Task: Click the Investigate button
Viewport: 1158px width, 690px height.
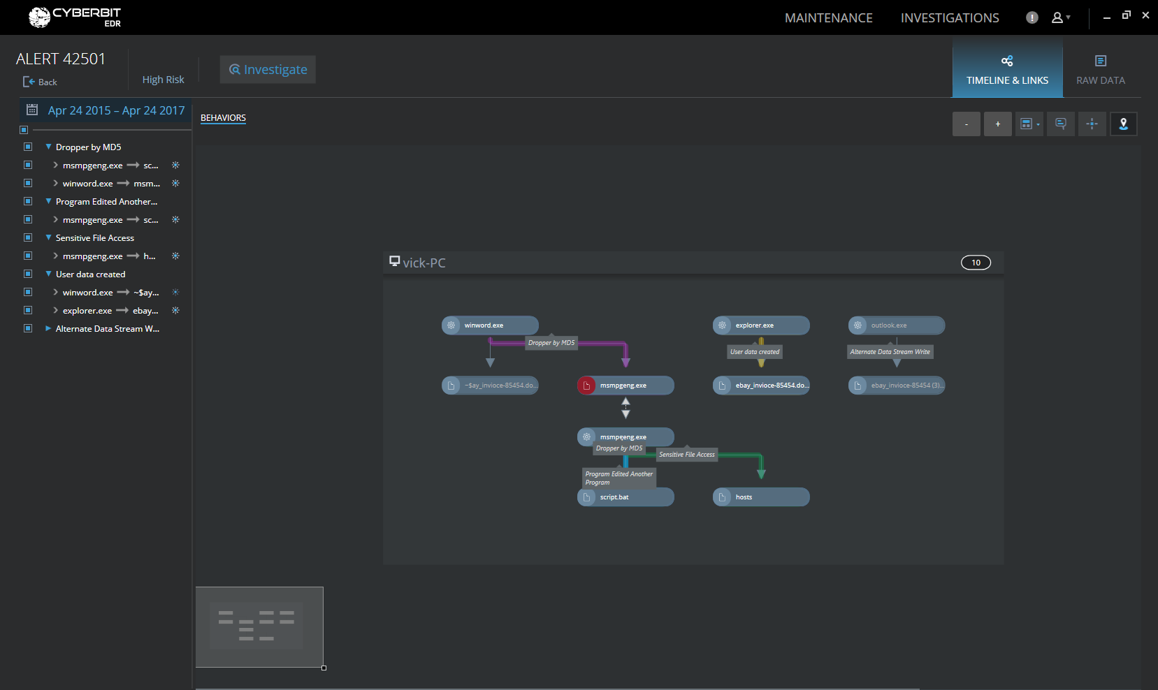Action: click(268, 70)
